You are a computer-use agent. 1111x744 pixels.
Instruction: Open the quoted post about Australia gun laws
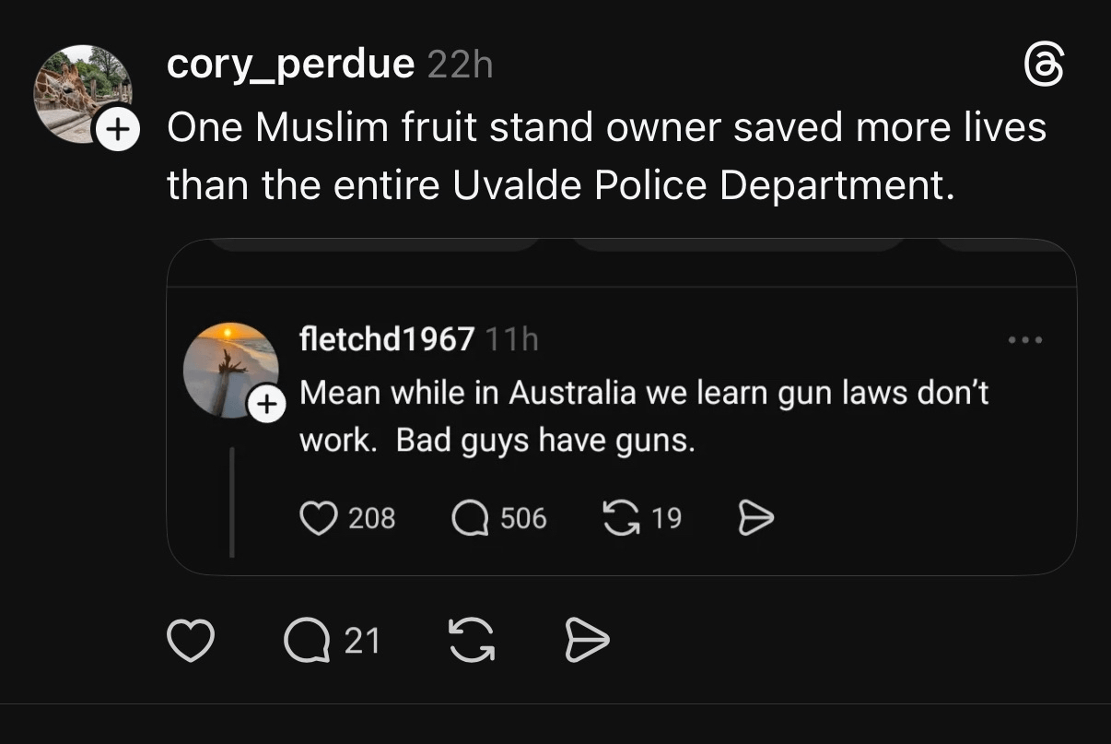point(643,417)
